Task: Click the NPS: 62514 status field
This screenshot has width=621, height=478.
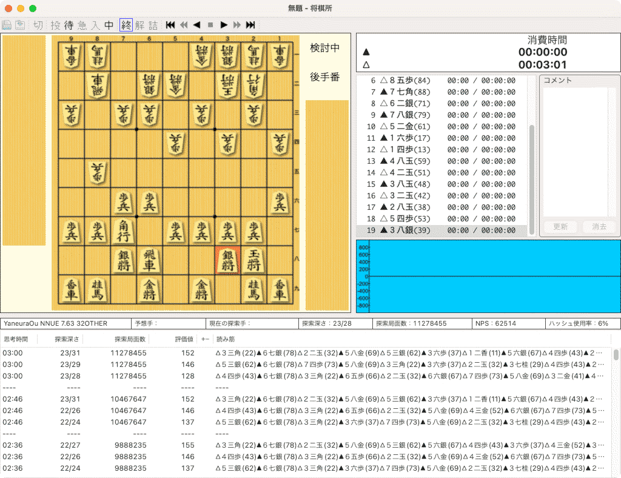Action: pos(508,323)
